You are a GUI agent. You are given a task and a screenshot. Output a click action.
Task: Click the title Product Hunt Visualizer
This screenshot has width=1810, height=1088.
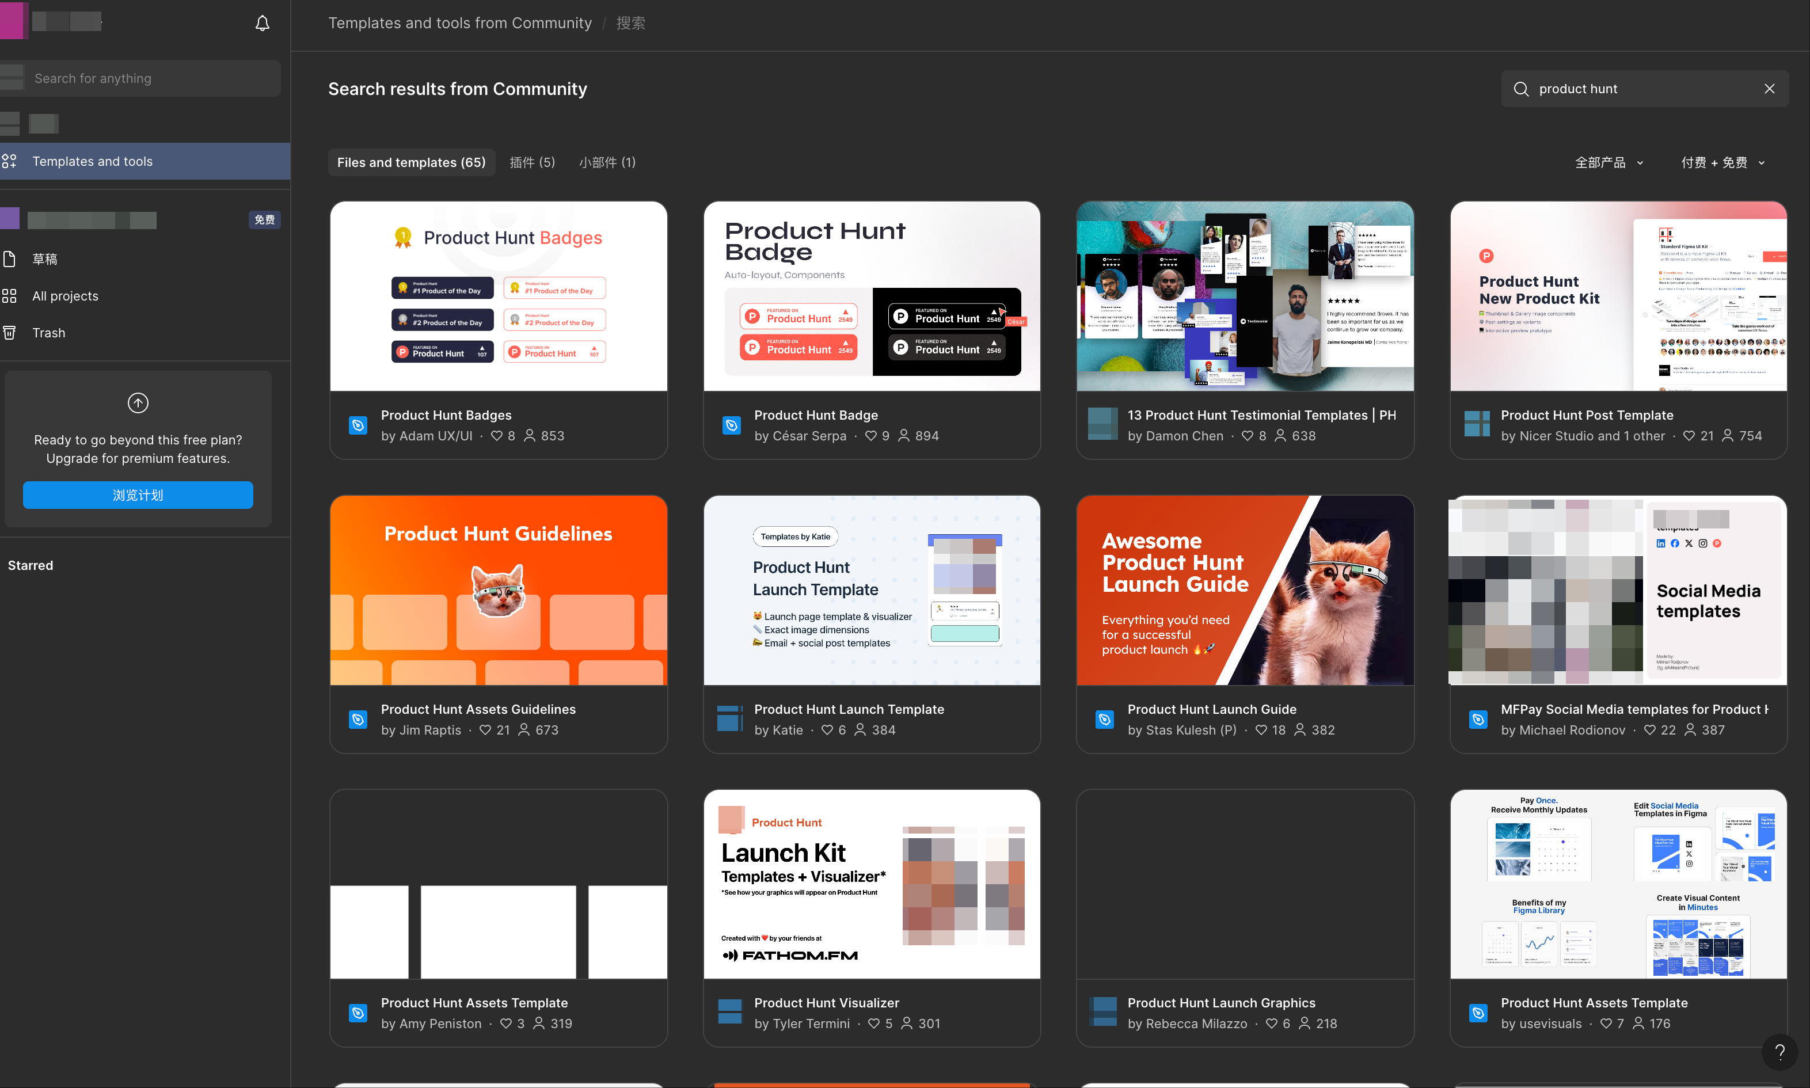tap(826, 1002)
